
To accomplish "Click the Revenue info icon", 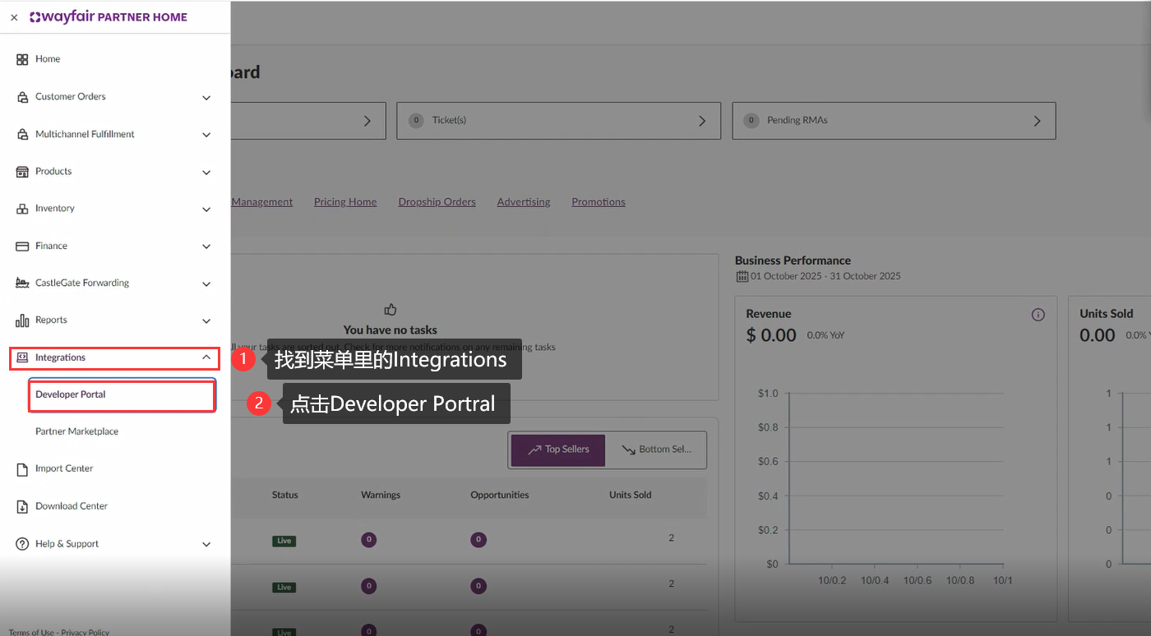I will pos(1038,315).
